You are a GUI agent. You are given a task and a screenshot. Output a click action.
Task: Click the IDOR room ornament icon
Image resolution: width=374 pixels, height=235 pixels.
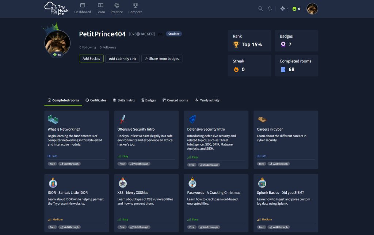53,182
